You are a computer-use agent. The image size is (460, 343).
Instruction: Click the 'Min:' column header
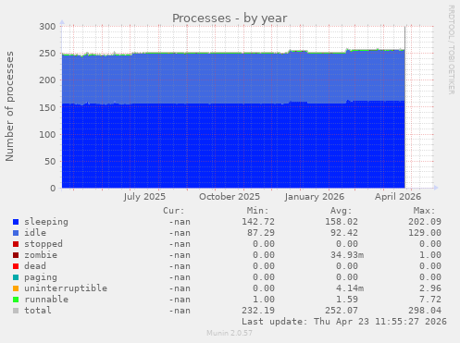pyautogui.click(x=257, y=211)
